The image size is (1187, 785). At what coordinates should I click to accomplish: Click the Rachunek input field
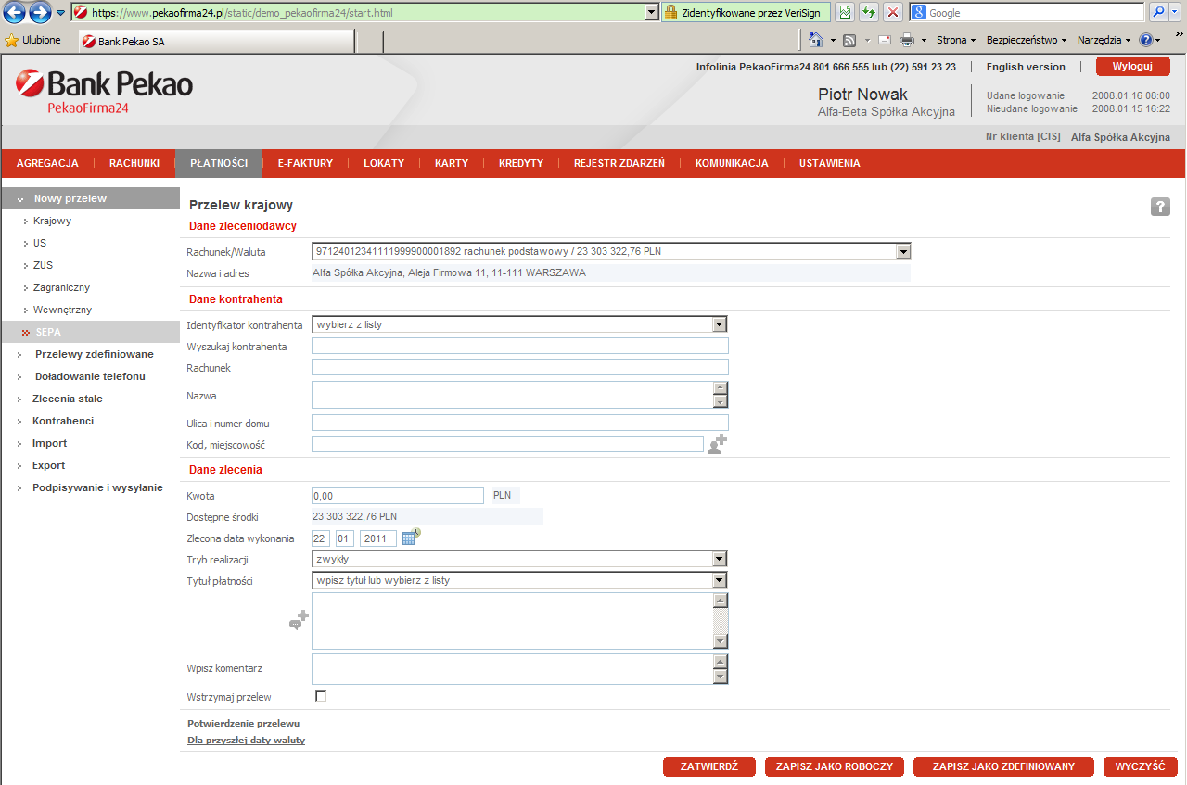coord(520,367)
